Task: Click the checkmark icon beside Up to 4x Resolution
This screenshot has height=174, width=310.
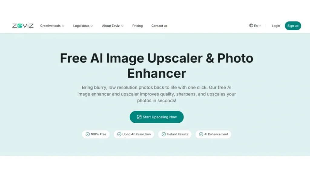Action: [119, 134]
